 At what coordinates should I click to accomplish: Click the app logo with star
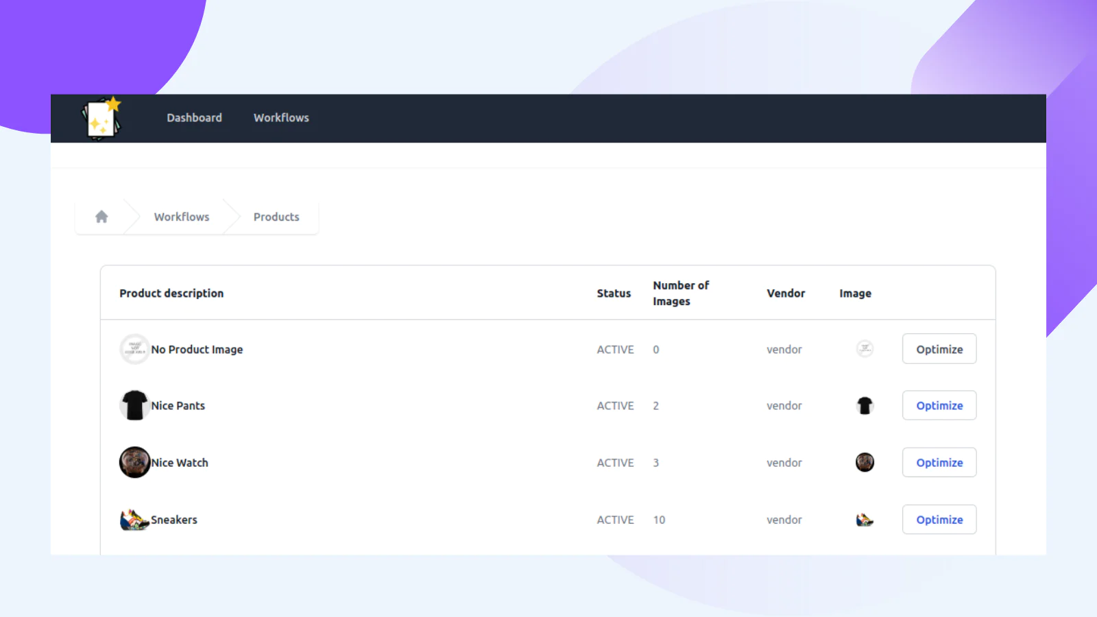point(101,118)
